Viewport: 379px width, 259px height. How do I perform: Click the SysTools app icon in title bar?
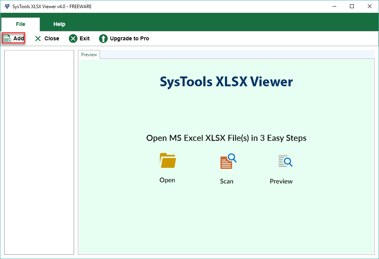[x=7, y=6]
